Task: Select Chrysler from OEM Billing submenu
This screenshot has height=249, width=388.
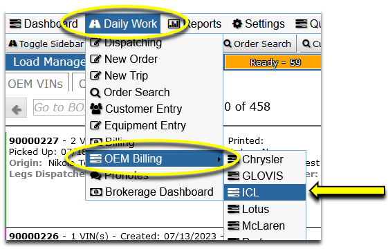Action: (x=265, y=159)
